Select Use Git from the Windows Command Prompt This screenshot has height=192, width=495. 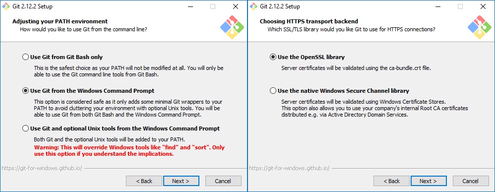(x=88, y=91)
